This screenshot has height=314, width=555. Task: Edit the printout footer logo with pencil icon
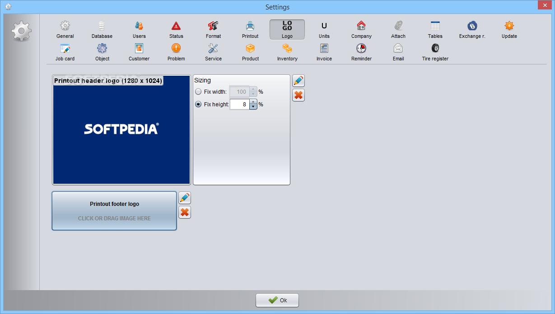[x=185, y=198]
